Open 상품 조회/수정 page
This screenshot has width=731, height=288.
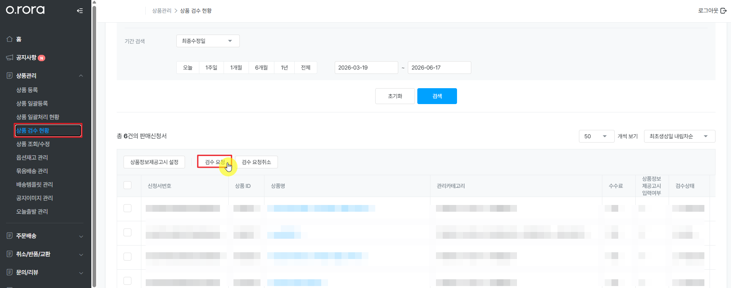(33, 144)
